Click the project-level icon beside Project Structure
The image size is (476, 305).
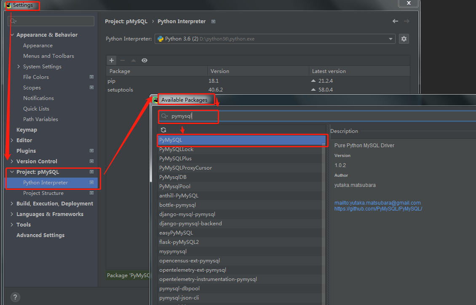click(x=91, y=193)
